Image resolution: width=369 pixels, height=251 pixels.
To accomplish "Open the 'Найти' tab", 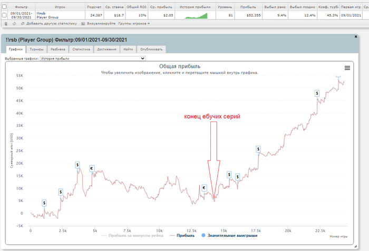I will pos(128,49).
